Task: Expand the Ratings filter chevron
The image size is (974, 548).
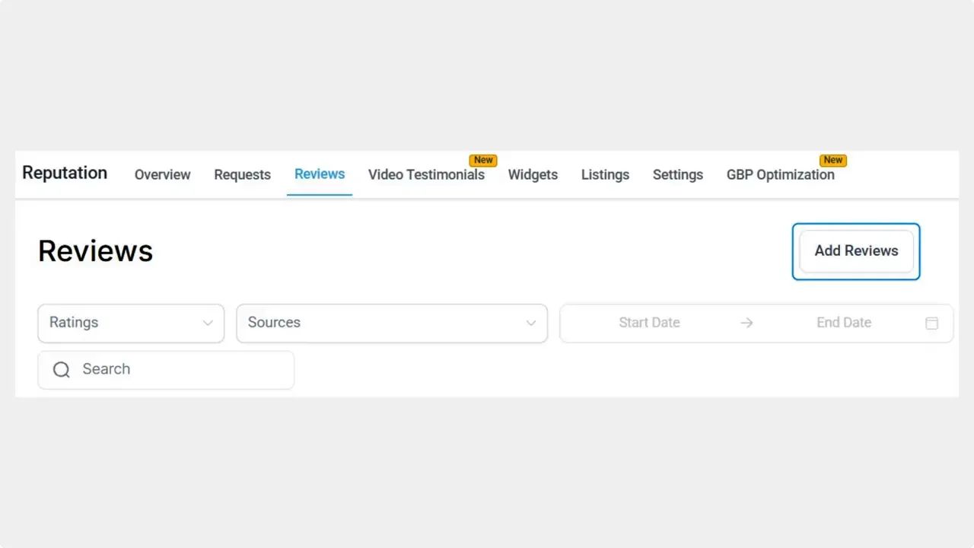Action: (x=207, y=323)
